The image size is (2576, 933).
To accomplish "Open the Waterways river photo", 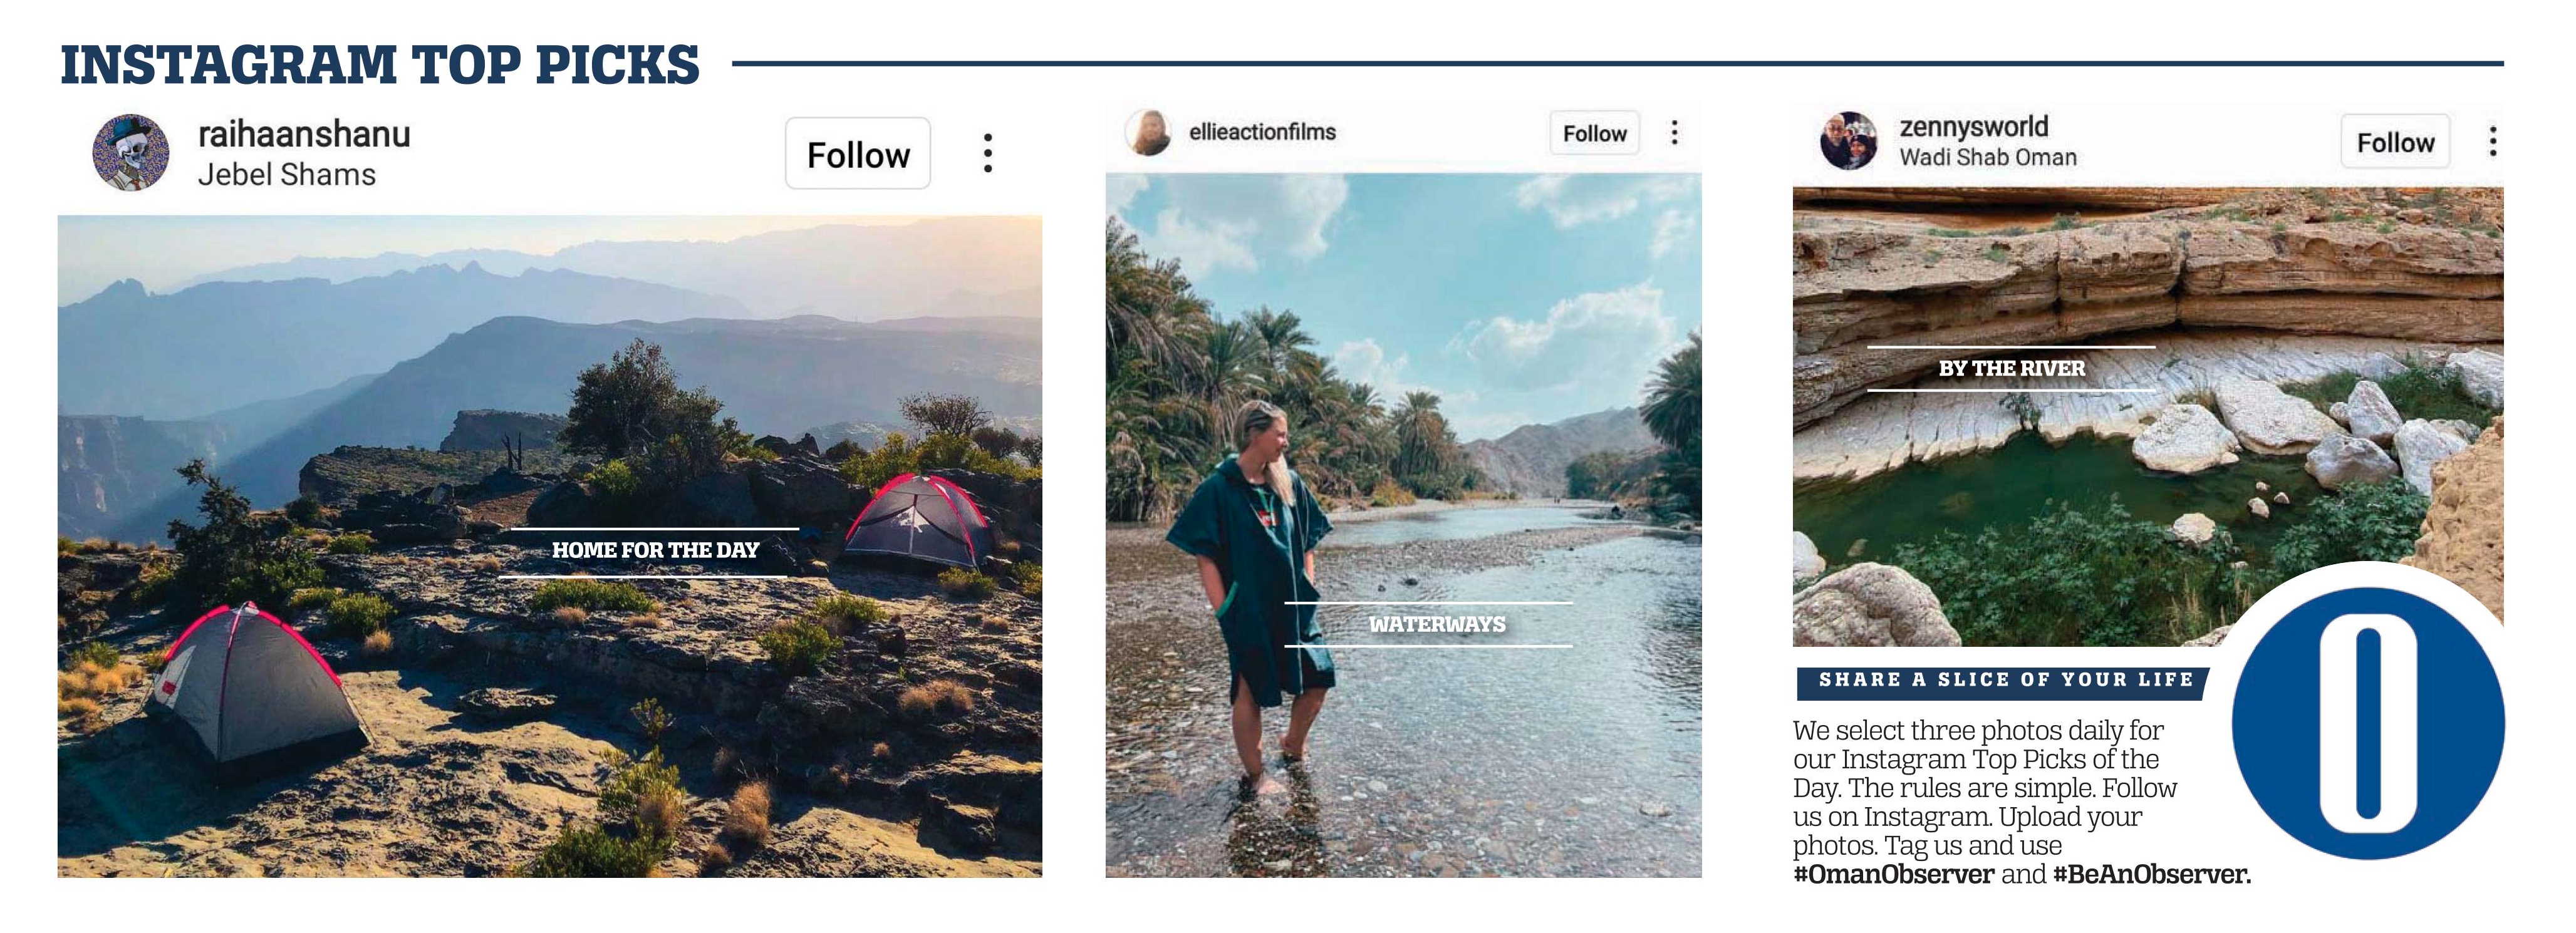I will pyautogui.click(x=1403, y=525).
